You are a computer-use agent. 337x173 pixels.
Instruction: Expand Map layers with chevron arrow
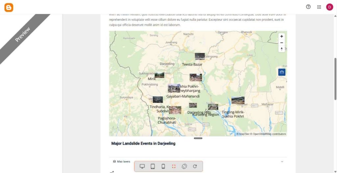click(282, 161)
